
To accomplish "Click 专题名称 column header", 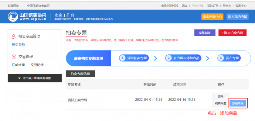I will [74, 85].
